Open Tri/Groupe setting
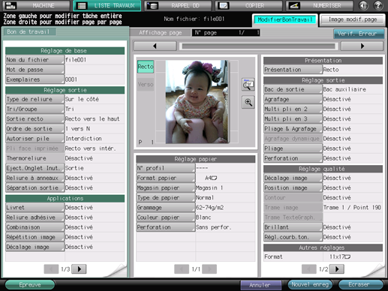The width and height of the screenshot is (388, 291). click(x=35, y=109)
